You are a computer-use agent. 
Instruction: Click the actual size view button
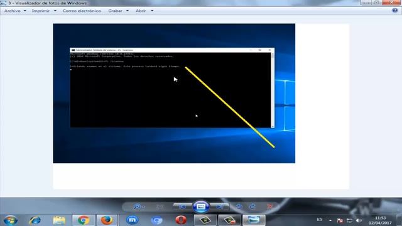pos(160,207)
